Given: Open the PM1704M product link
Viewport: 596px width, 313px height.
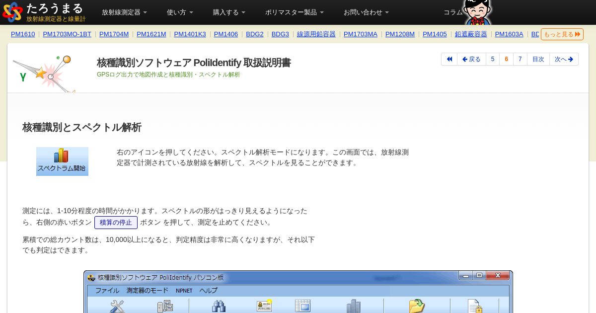Looking at the screenshot, I should pyautogui.click(x=114, y=34).
